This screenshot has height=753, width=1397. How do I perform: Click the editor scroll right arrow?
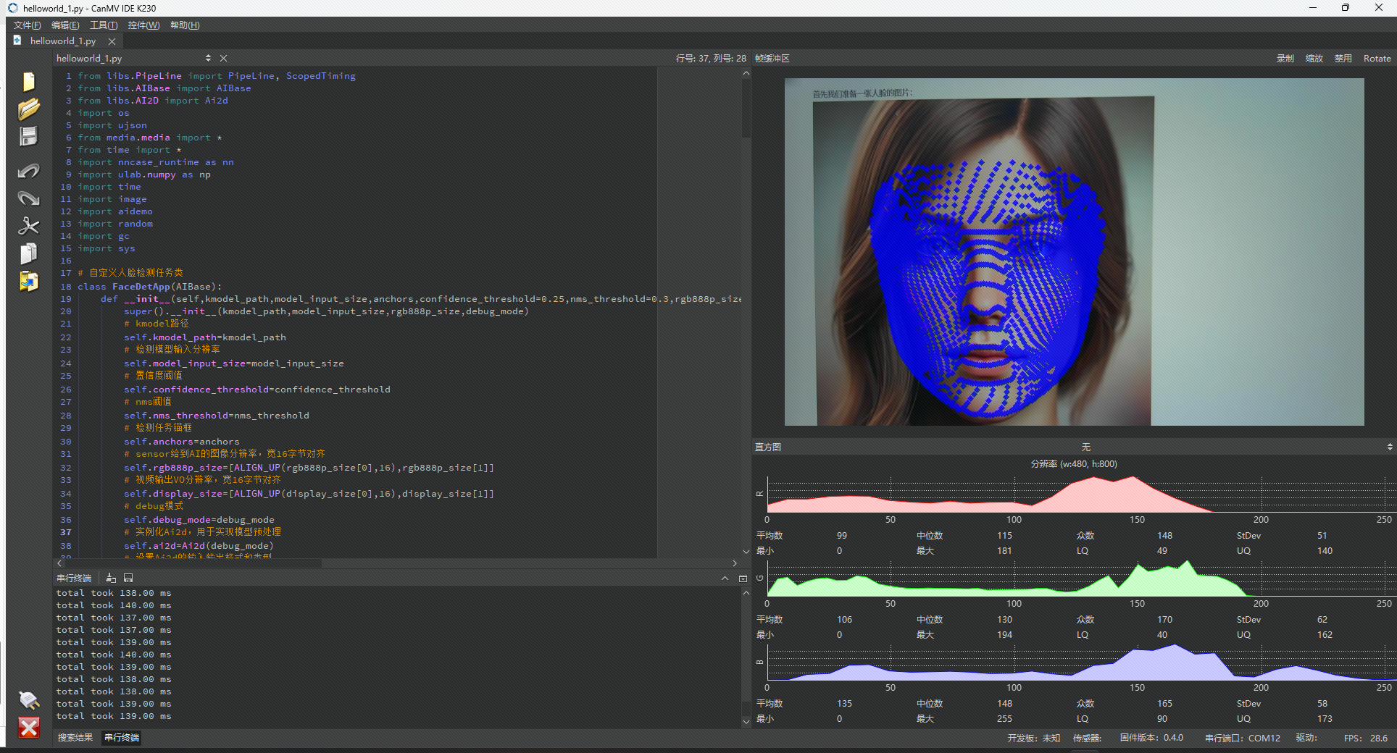[735, 563]
